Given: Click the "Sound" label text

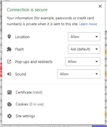Looking at the screenshot, I should click(20, 74).
